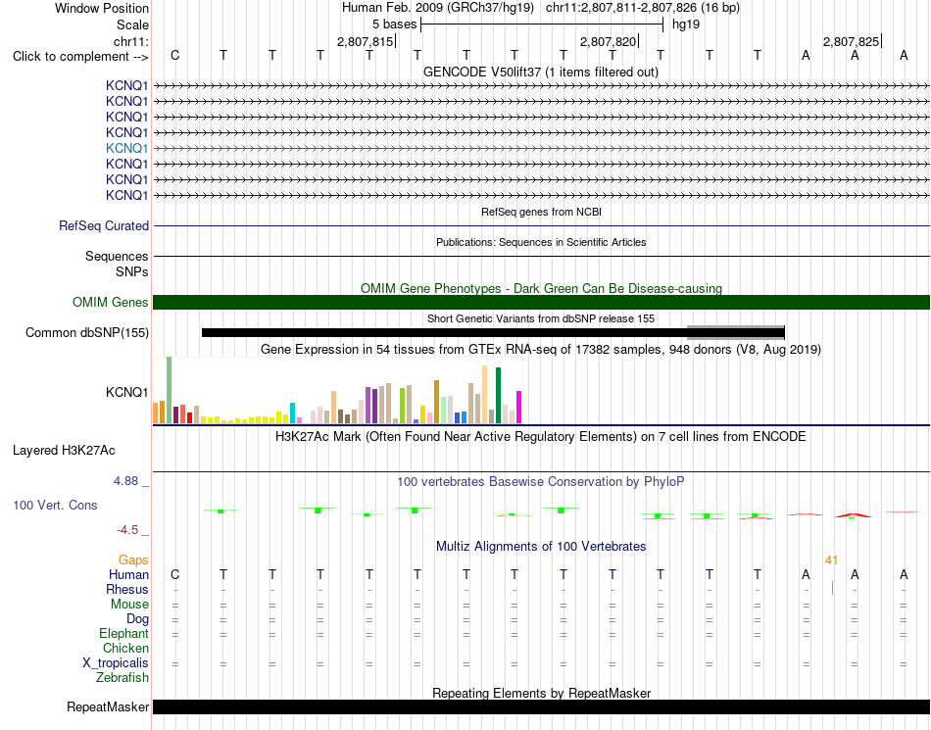Open the H3K27Ac Mark ENCODE track title

click(x=541, y=437)
